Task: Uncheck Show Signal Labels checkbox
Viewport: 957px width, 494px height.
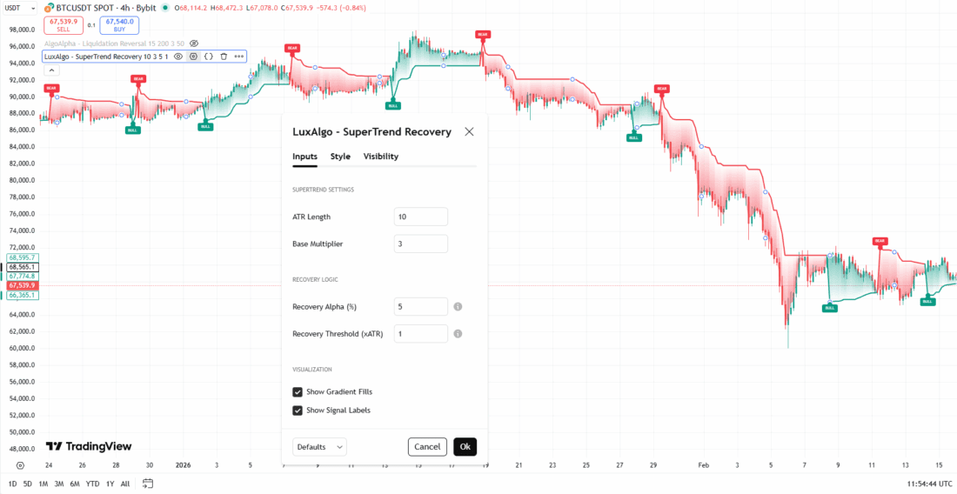Action: tap(298, 411)
